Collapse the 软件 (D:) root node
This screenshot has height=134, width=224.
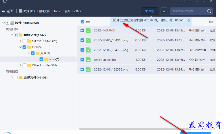[x=3, y=23]
